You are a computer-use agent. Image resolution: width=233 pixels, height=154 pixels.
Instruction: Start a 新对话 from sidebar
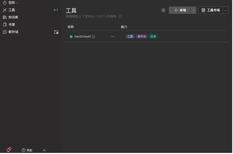pyautogui.click(x=13, y=32)
